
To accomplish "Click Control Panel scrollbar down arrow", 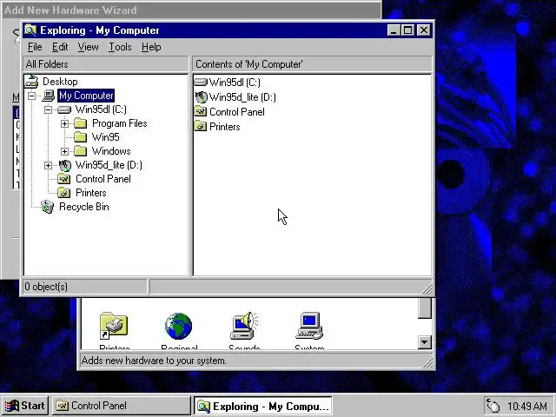I will (x=425, y=342).
